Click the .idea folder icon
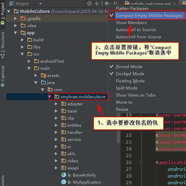 click(23, 25)
